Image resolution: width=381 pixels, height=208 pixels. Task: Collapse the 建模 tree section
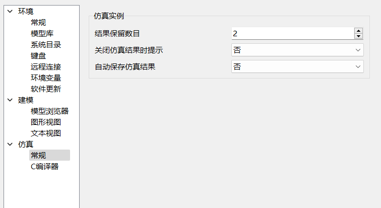[10, 100]
